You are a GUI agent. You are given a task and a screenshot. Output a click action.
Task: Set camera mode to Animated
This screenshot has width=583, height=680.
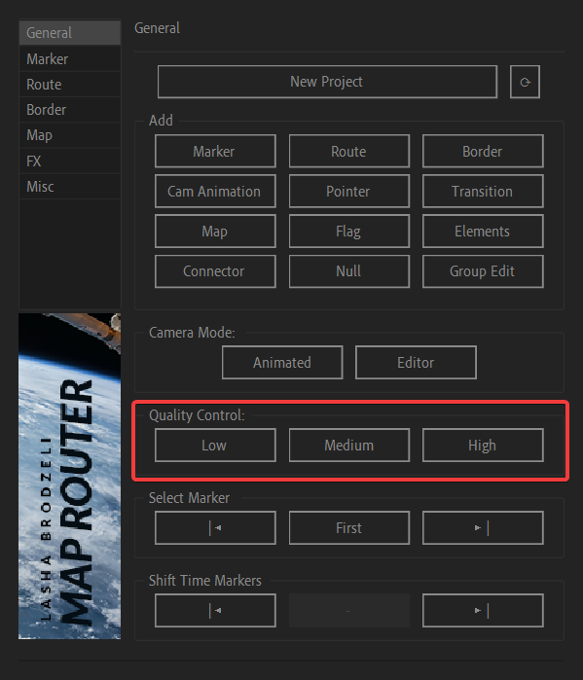coord(282,363)
